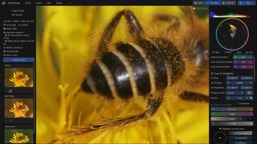Adjust the Sharpening Radius slider

point(243,57)
